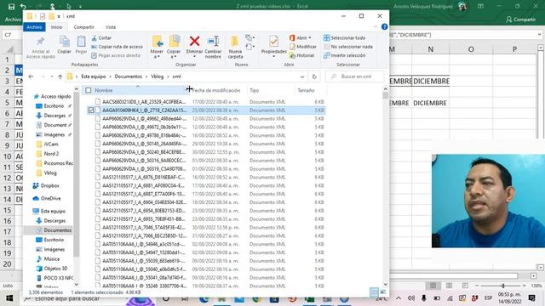This screenshot has height=306, width=545.
Task: Open Customize Quick Access dropdown in Explorer title
Action: 59,16
